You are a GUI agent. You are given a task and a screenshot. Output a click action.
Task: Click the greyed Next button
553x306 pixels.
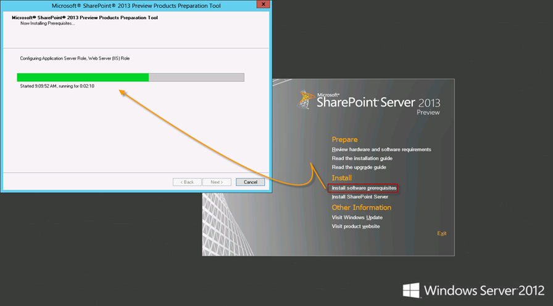[217, 182]
